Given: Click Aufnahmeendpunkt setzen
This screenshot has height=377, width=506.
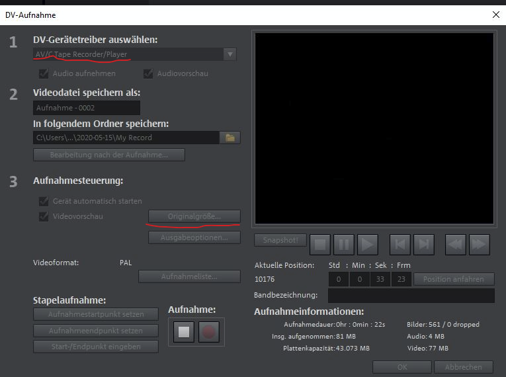Looking at the screenshot, I should pyautogui.click(x=96, y=331).
